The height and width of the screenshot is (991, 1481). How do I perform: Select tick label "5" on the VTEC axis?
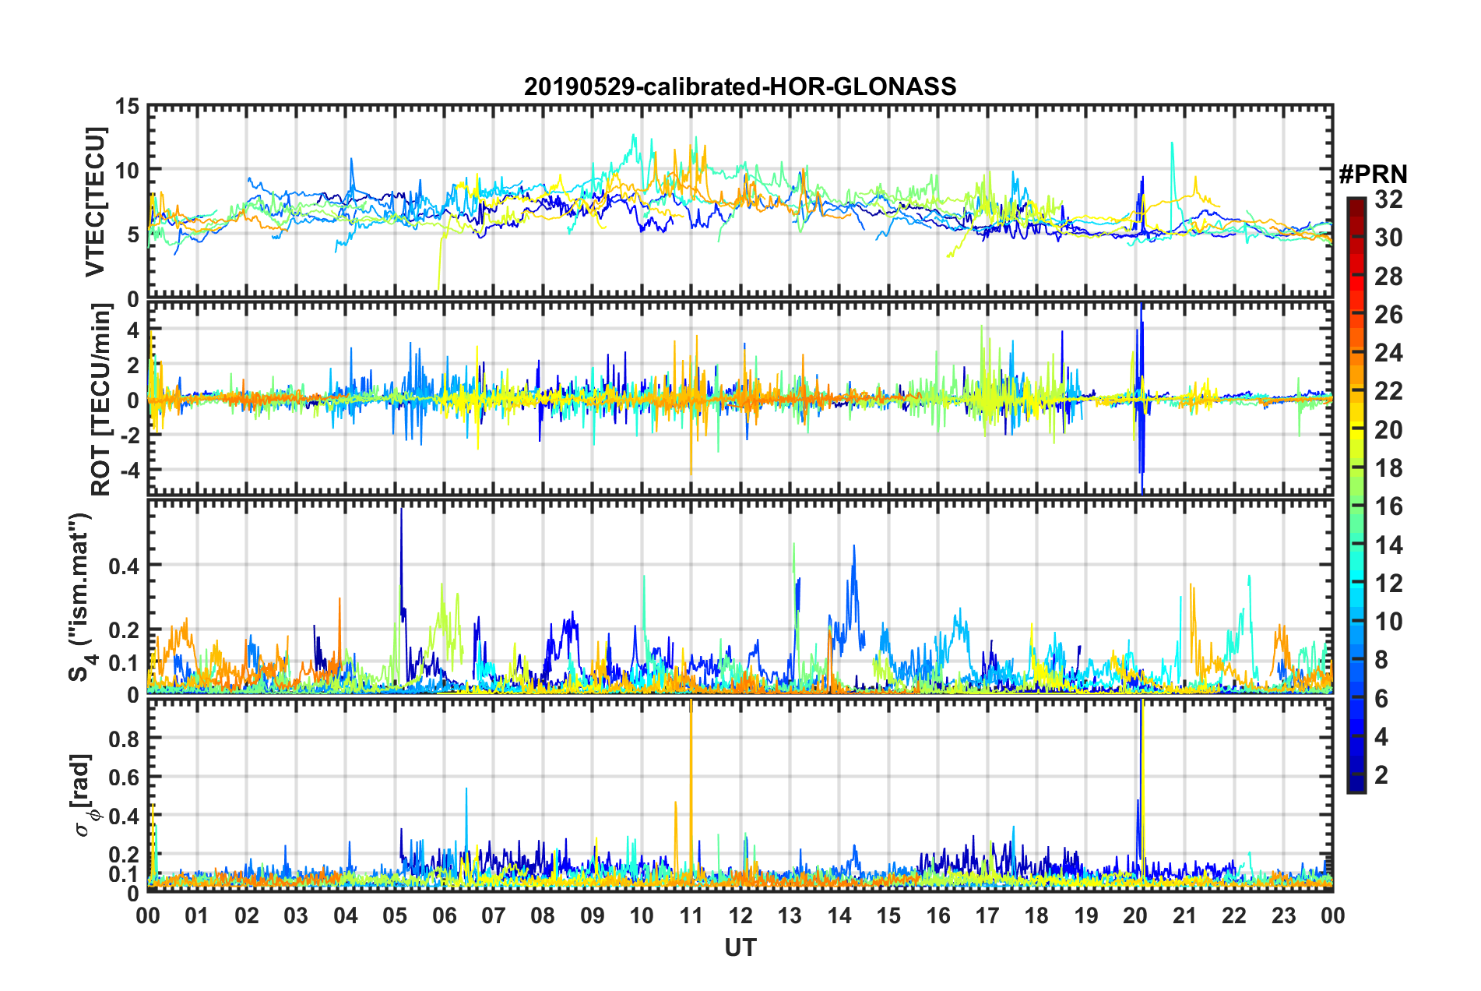tap(133, 235)
